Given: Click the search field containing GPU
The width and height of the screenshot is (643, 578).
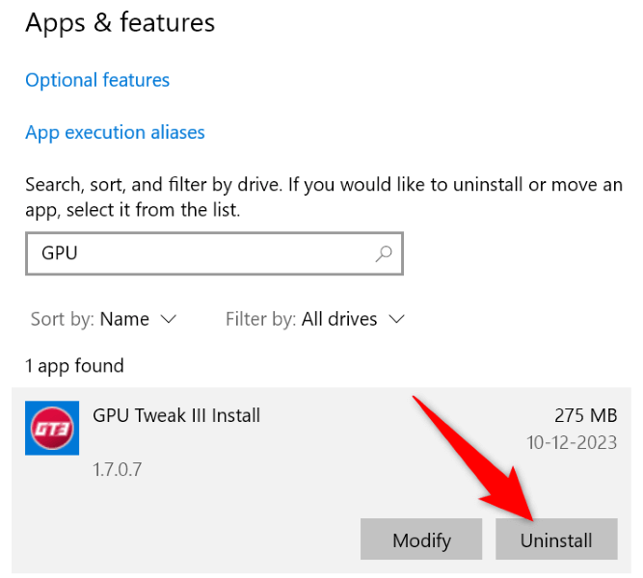Looking at the screenshot, I should coord(202,254).
